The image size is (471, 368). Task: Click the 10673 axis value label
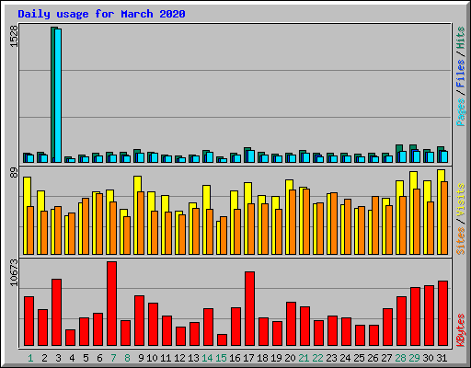tap(14, 272)
